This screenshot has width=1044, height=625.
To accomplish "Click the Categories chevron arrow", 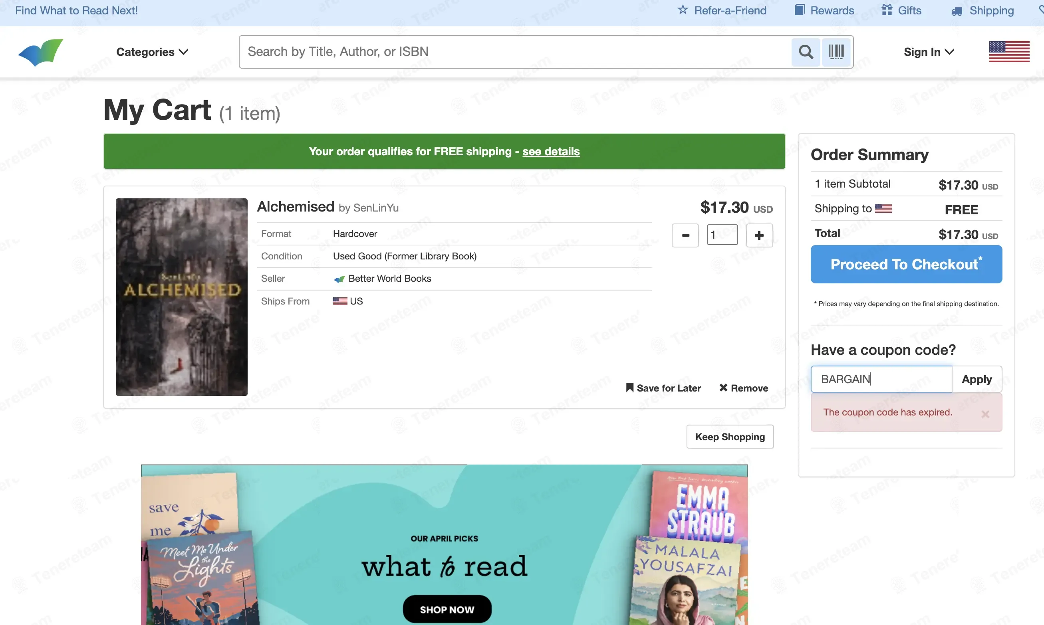I will tap(183, 52).
